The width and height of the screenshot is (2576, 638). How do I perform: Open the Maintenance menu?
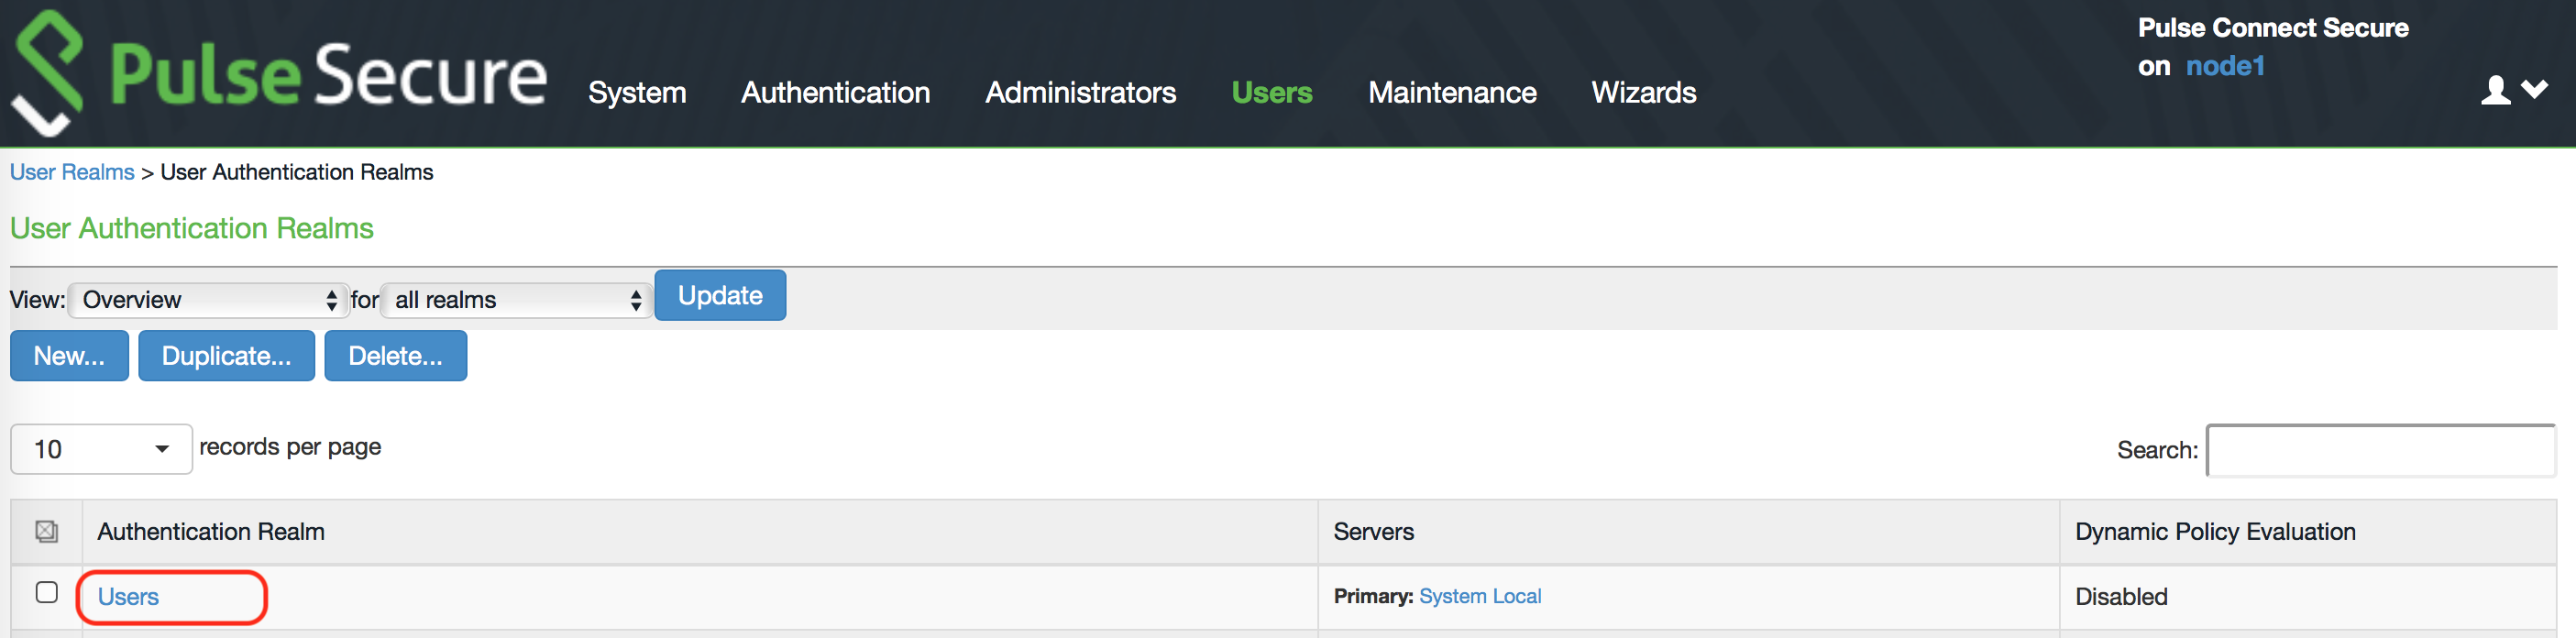point(1452,93)
